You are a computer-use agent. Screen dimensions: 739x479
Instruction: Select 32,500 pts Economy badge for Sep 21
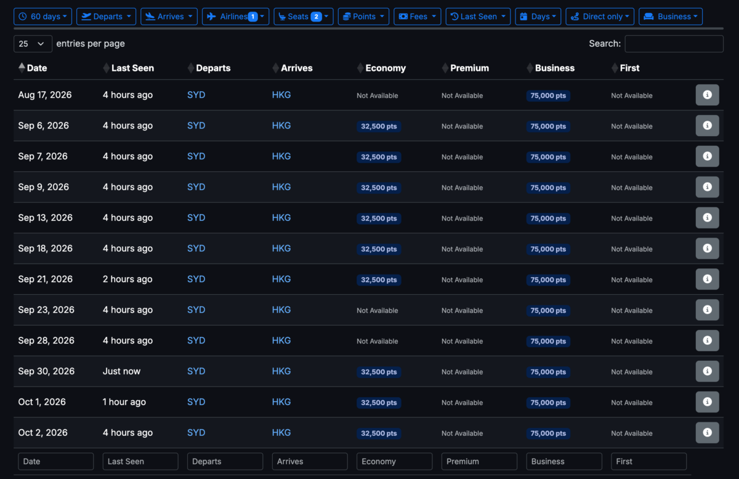click(x=379, y=280)
